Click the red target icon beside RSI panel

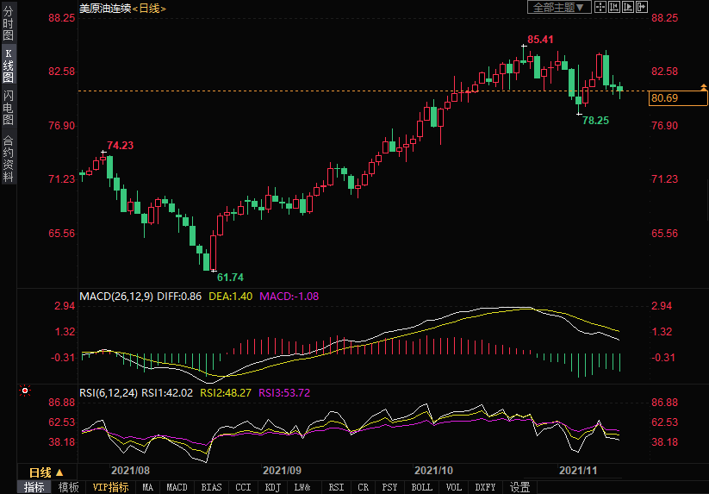[x=25, y=391]
